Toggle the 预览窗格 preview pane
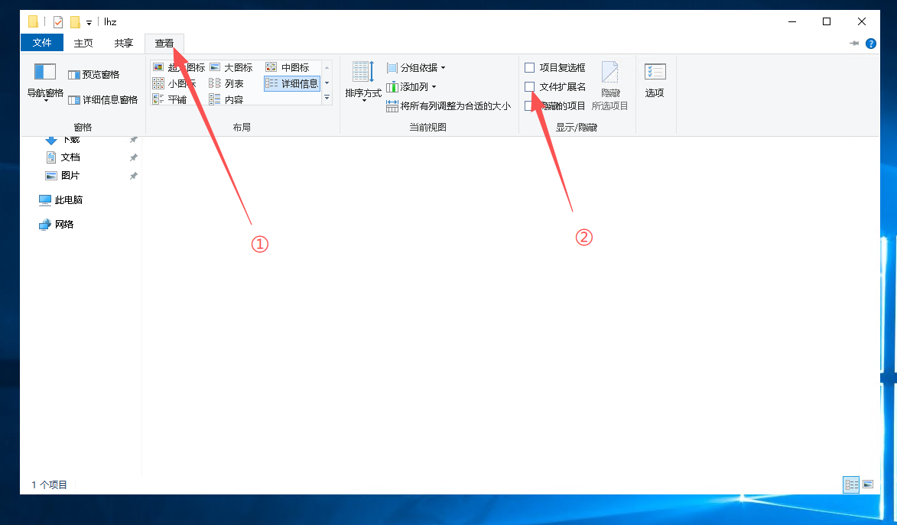 [x=94, y=74]
